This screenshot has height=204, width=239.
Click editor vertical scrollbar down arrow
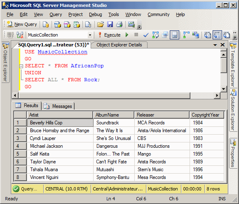point(223,89)
